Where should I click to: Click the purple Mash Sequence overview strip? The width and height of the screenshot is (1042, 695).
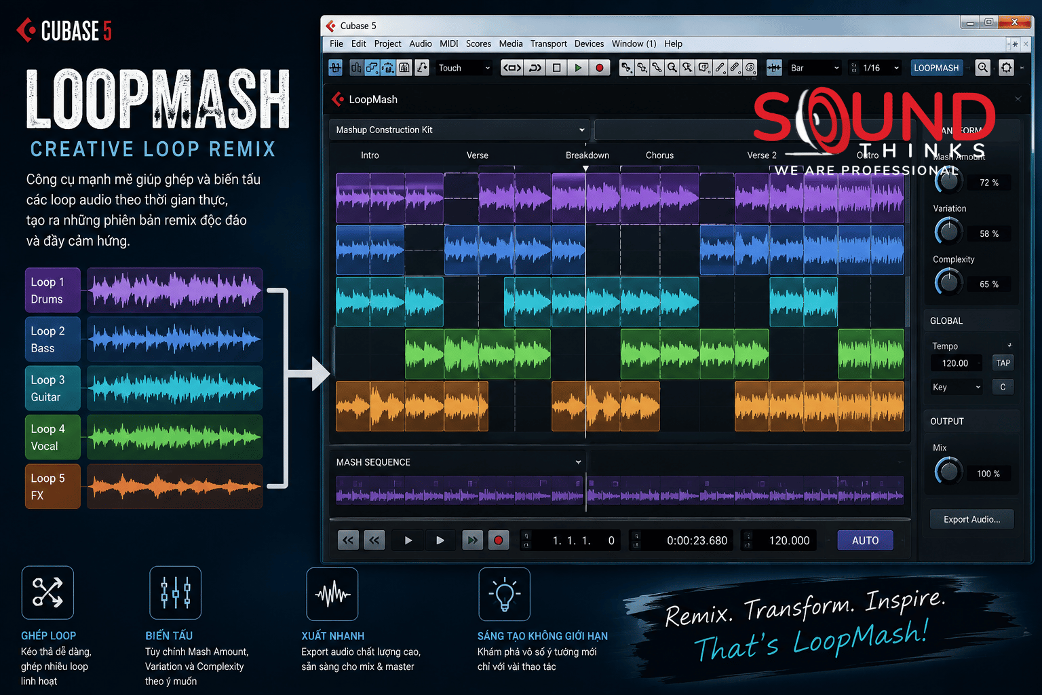[619, 491]
